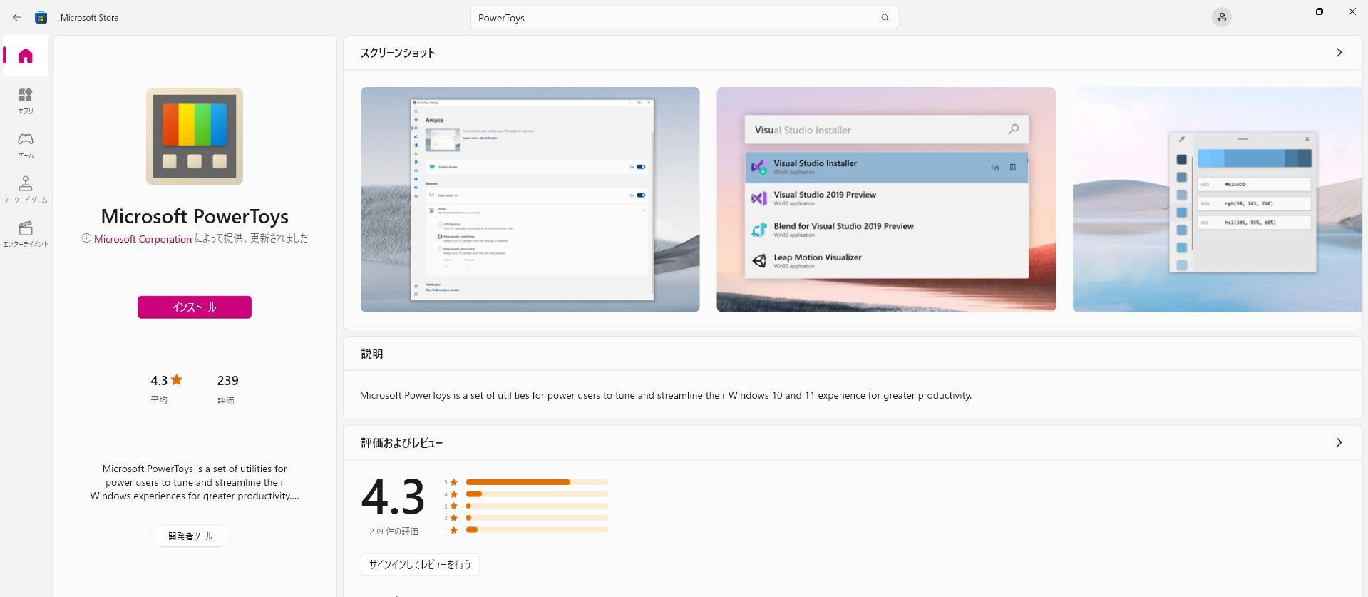The image size is (1368, 597).
Task: Click the 2-star rating bar
Action: tap(537, 517)
